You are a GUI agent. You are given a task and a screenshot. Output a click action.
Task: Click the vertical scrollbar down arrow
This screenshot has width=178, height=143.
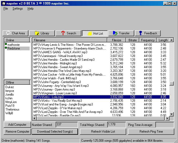[172, 114]
